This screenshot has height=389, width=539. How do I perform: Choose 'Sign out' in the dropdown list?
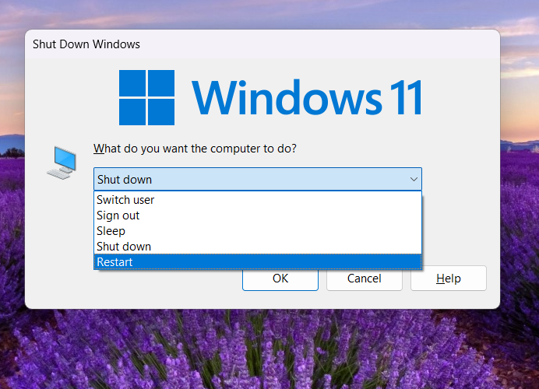pyautogui.click(x=118, y=216)
